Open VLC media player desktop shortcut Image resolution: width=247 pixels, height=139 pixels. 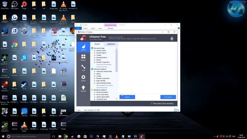(x=24, y=127)
